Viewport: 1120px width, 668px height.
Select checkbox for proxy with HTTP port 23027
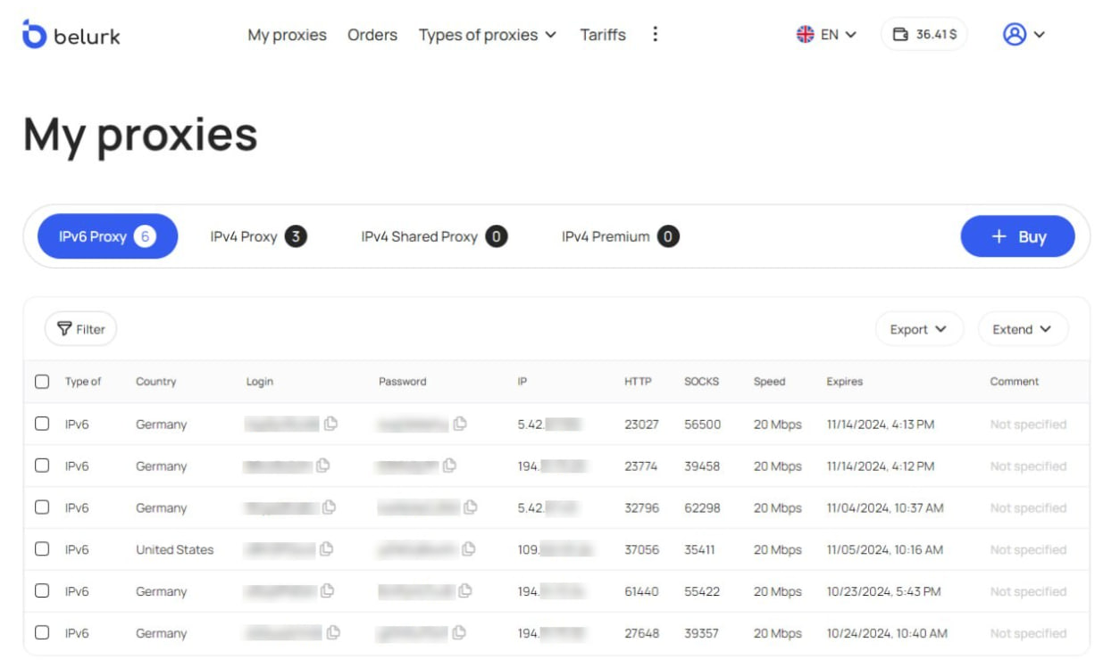click(42, 425)
